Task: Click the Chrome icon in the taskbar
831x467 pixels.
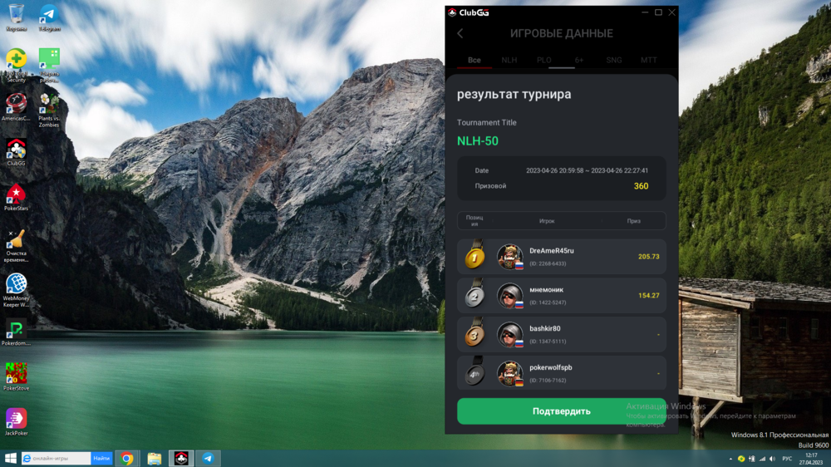Action: pos(126,458)
